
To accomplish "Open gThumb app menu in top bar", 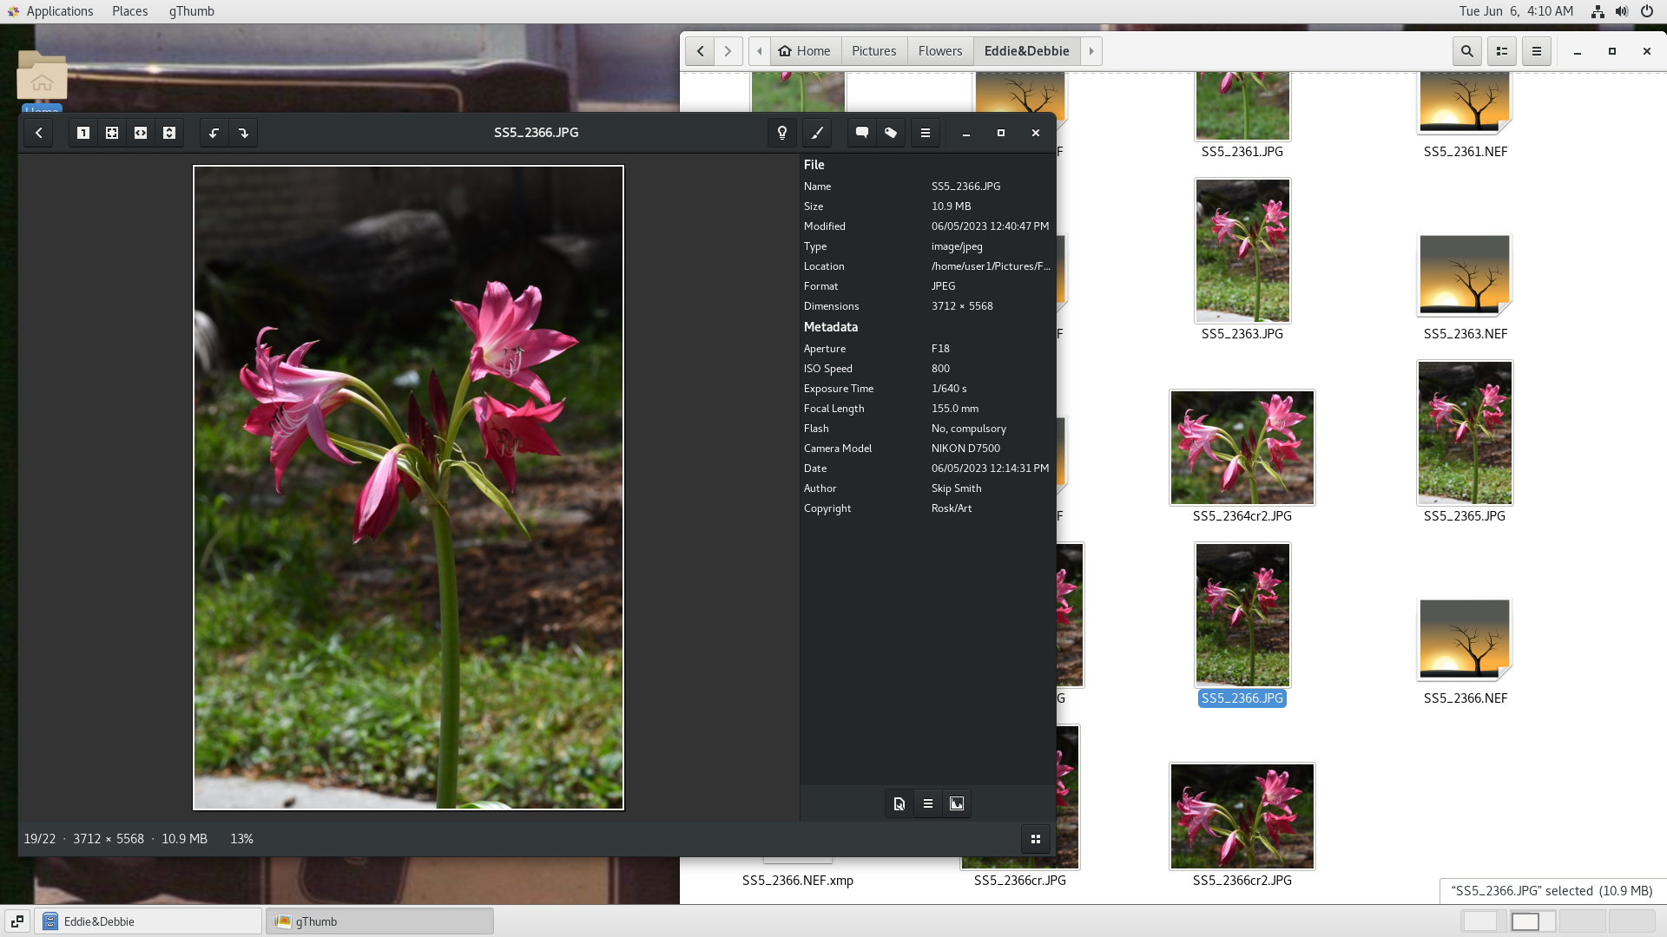I will (192, 11).
